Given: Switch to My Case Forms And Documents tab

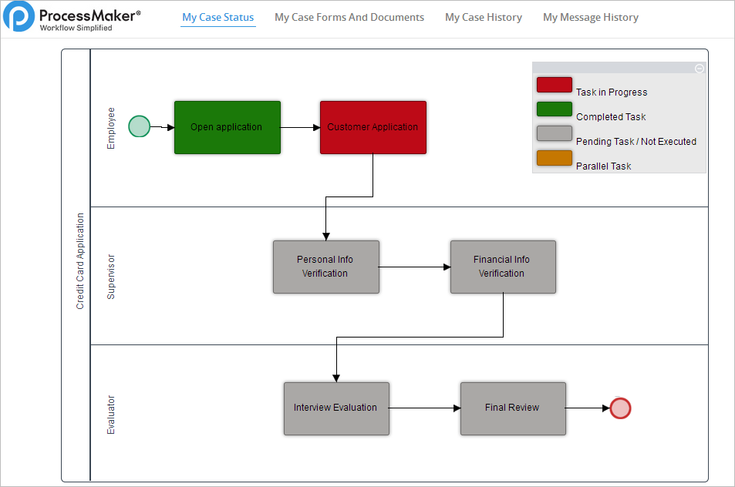Looking at the screenshot, I should tap(349, 17).
